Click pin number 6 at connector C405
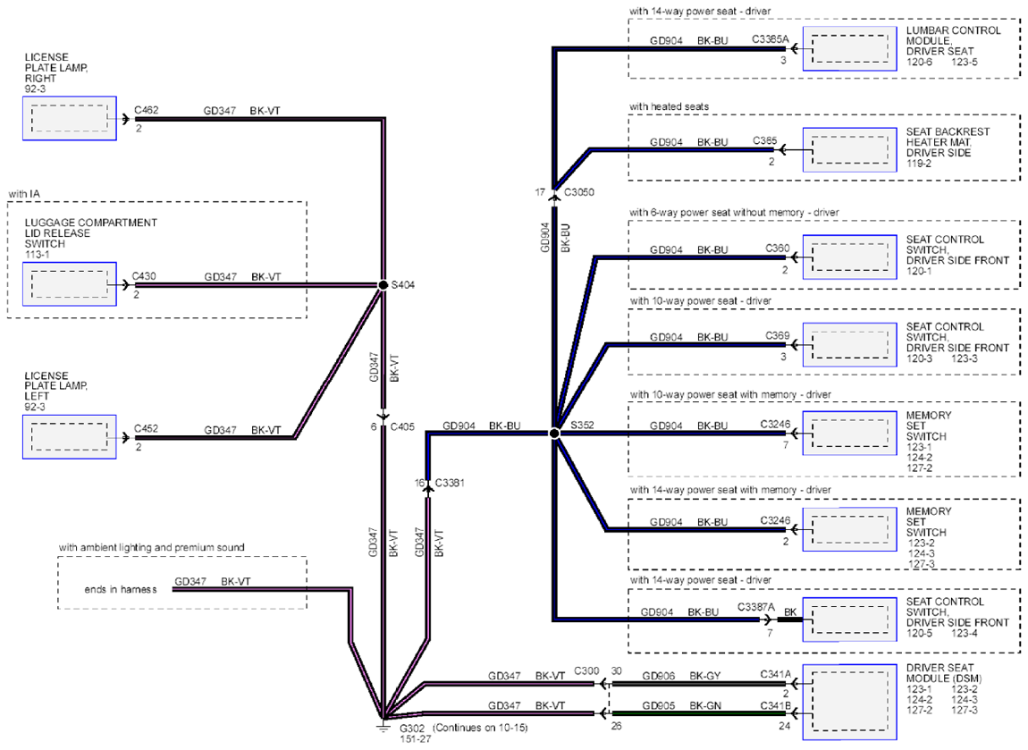The image size is (1028, 750). pos(374,426)
